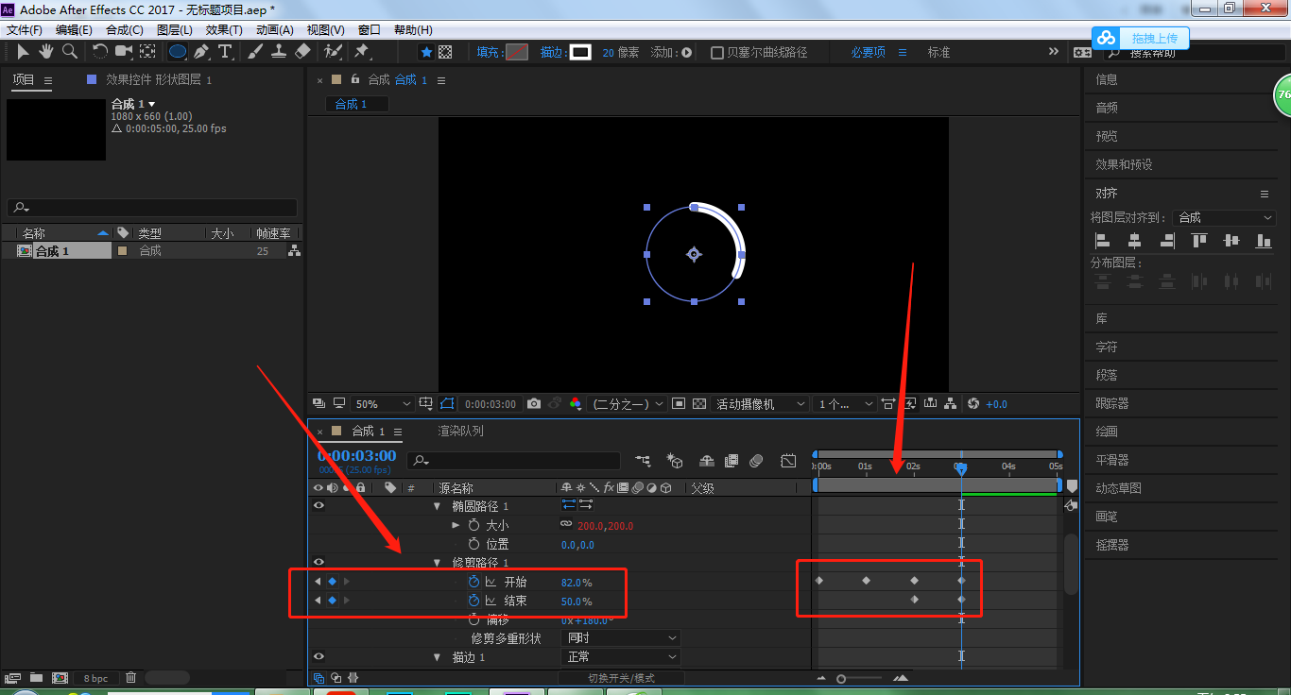Viewport: 1291px width, 695px height.
Task: Select the Selection arrow tool
Action: (x=24, y=52)
